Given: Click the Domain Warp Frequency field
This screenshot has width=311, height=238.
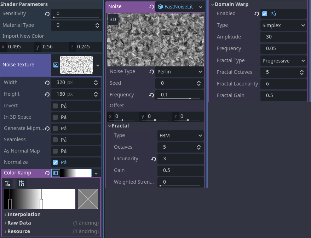Looking at the screenshot, I should point(283,49).
